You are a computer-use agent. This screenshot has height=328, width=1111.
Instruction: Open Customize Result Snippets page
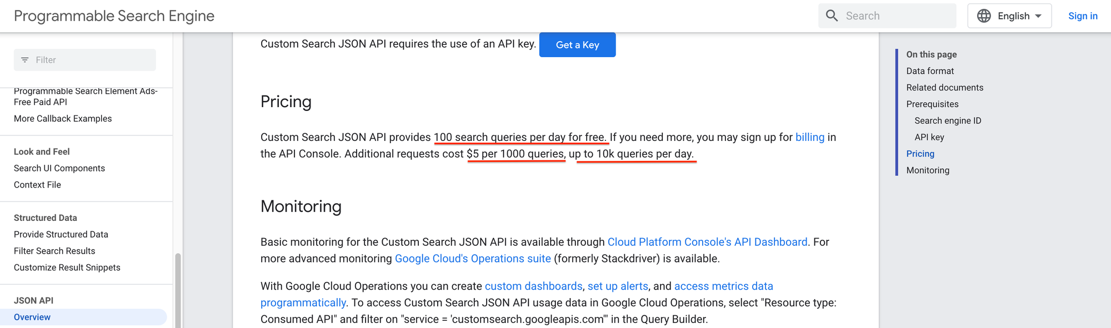click(67, 268)
